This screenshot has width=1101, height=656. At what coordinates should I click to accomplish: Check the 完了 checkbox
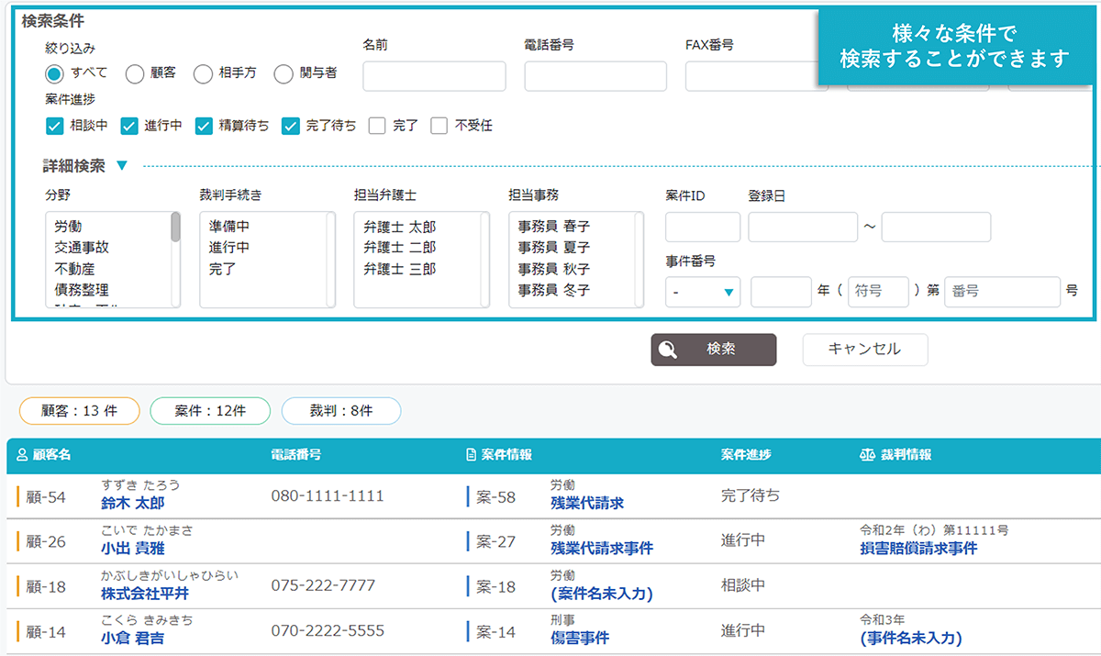click(x=376, y=126)
